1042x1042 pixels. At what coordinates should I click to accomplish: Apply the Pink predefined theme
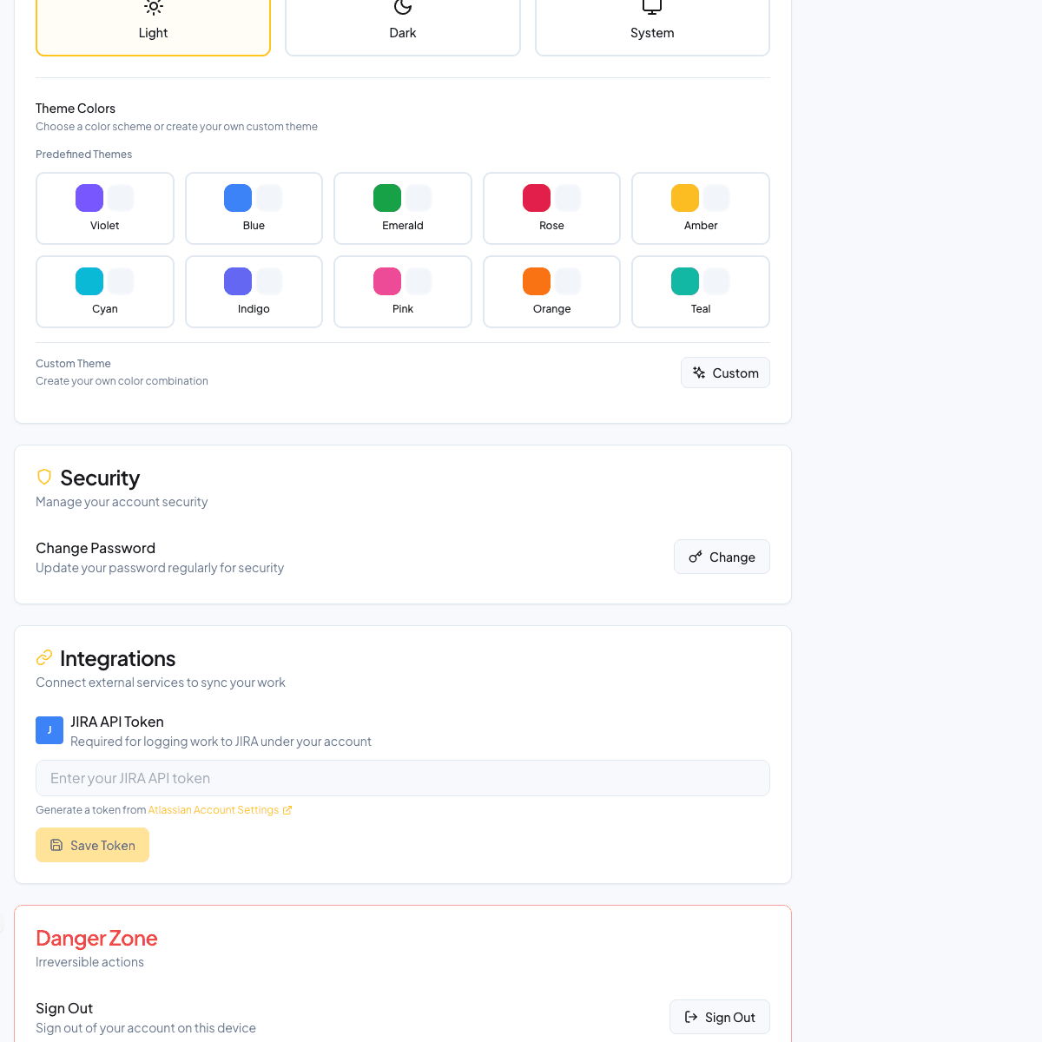coord(403,292)
